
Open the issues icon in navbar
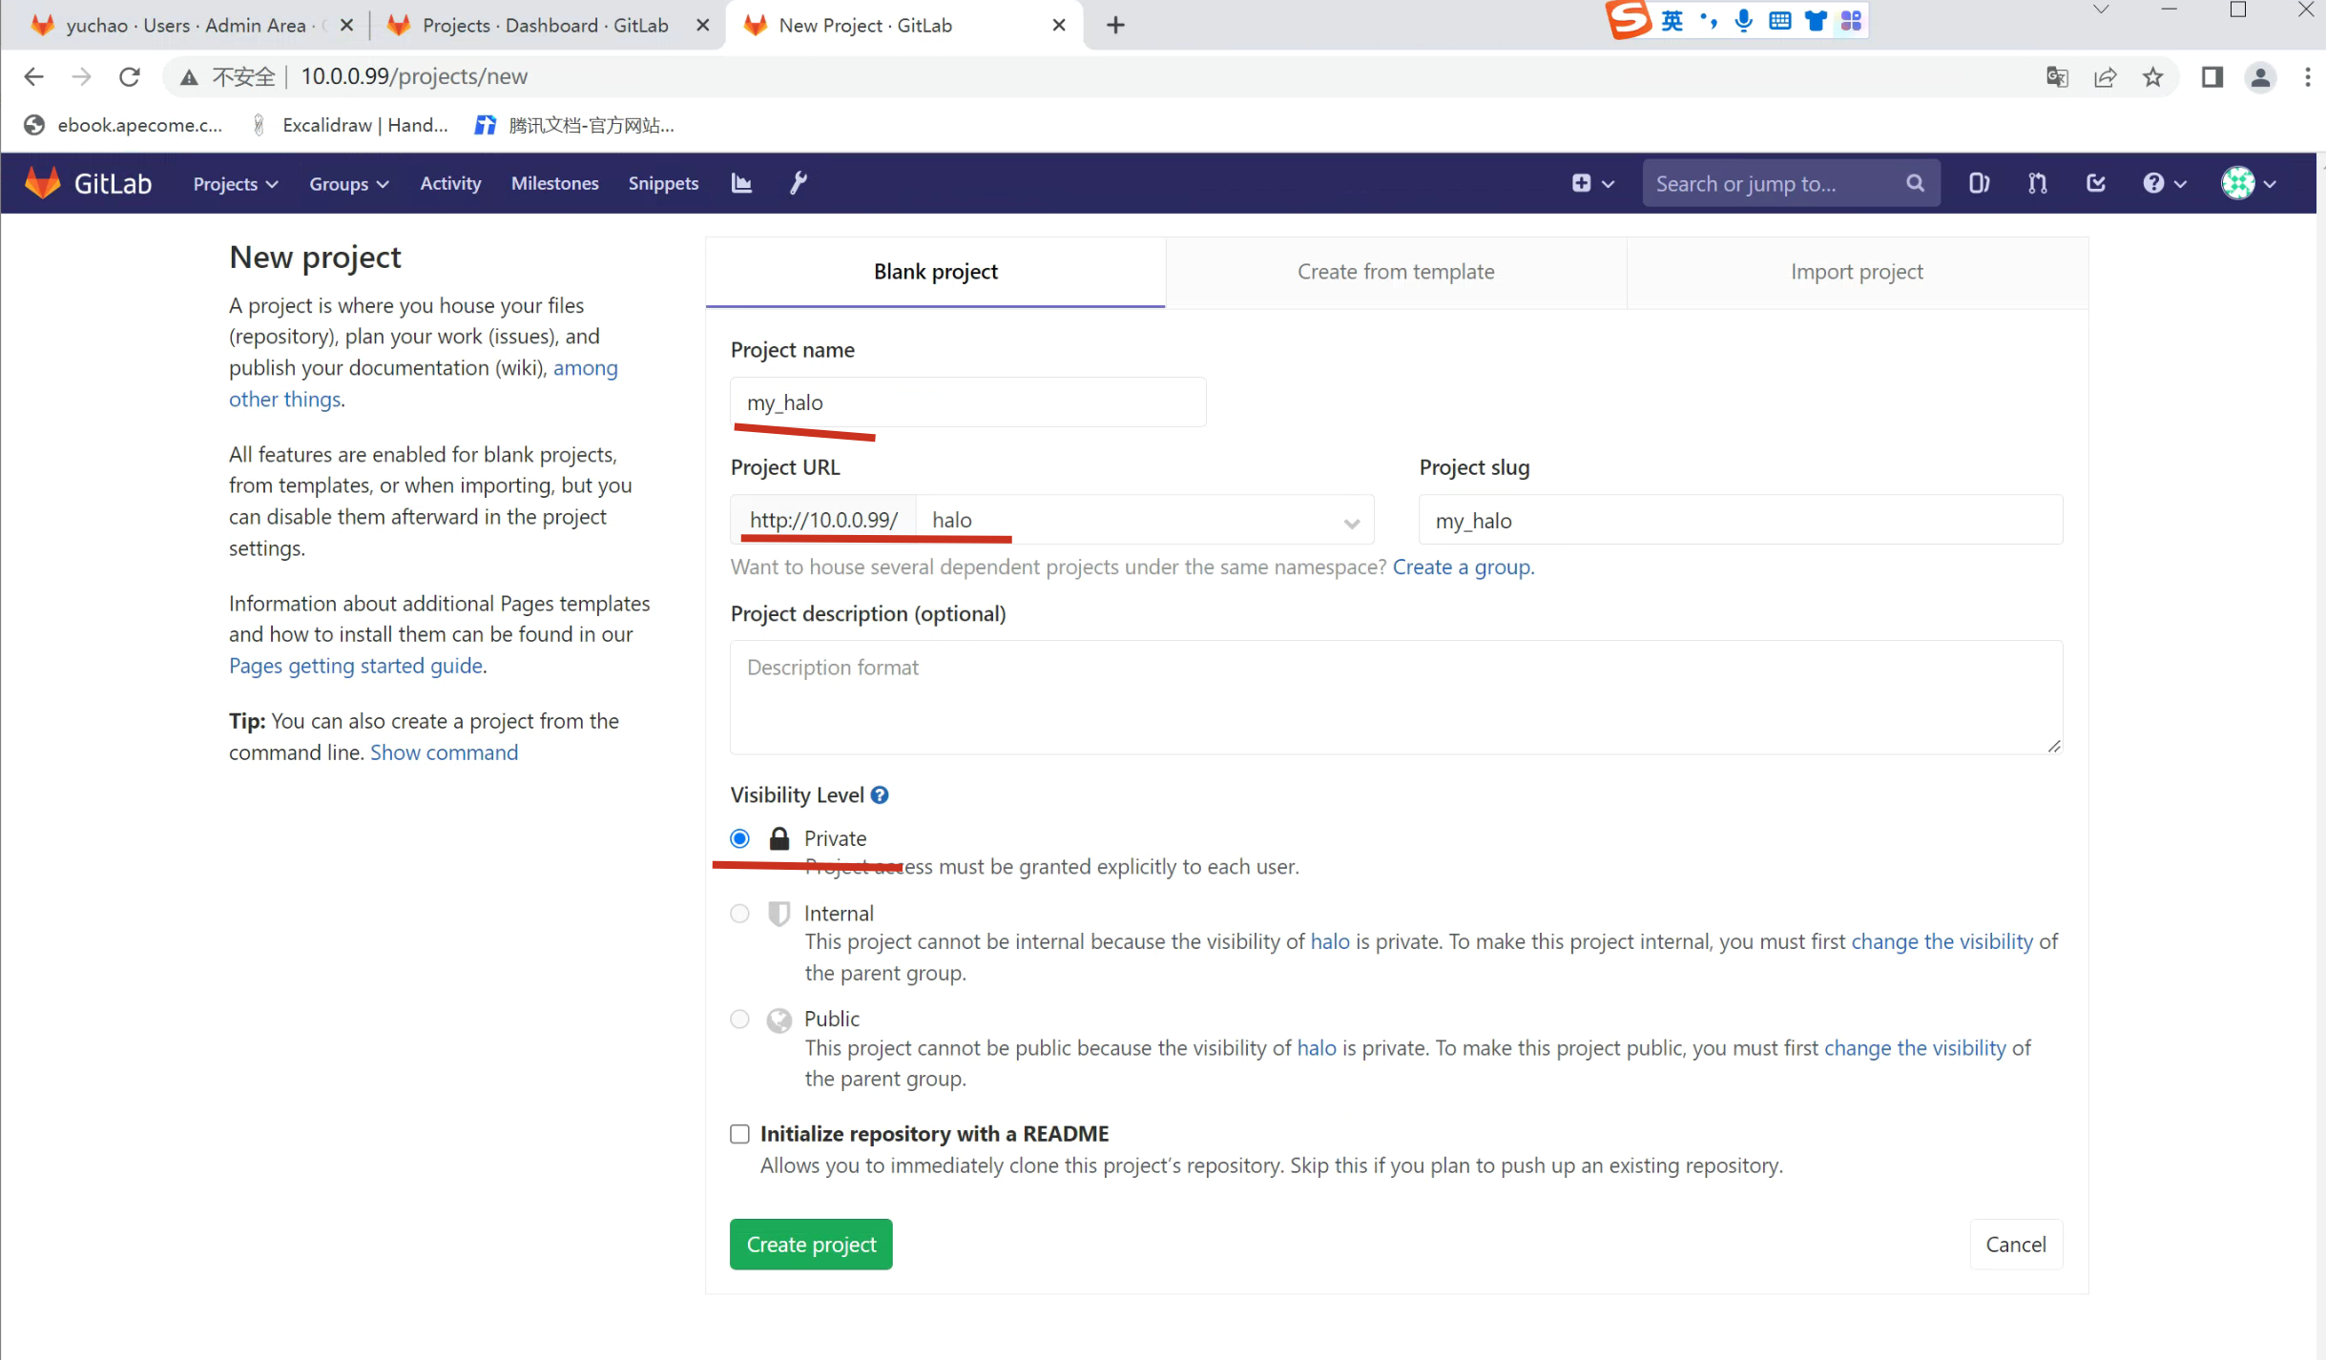pyautogui.click(x=1979, y=183)
